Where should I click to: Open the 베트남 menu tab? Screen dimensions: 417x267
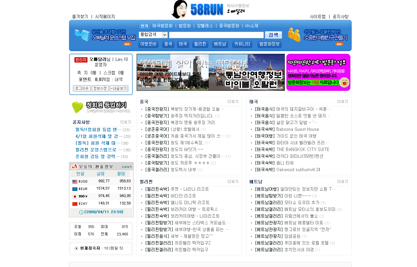coord(220,44)
